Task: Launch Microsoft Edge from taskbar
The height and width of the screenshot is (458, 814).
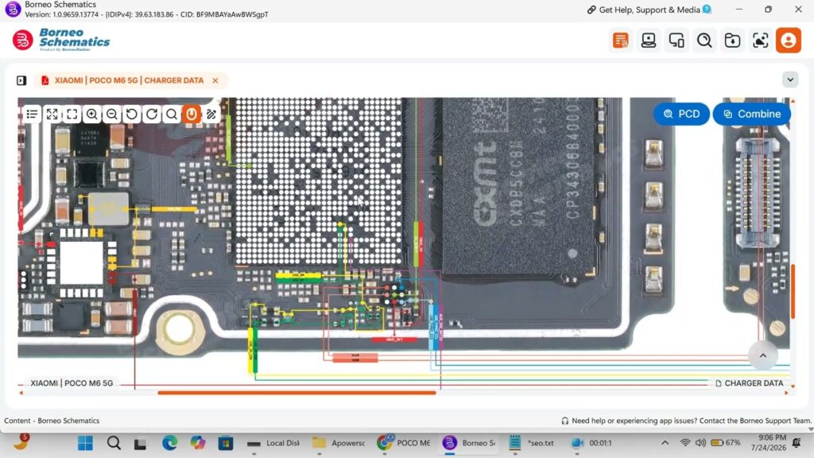Action: [169, 444]
